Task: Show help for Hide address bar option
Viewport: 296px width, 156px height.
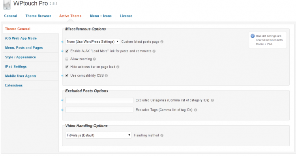Action: click(x=118, y=67)
